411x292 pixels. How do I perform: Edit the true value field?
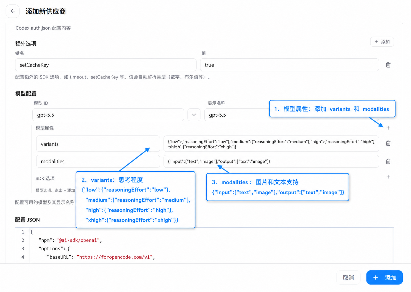289,65
